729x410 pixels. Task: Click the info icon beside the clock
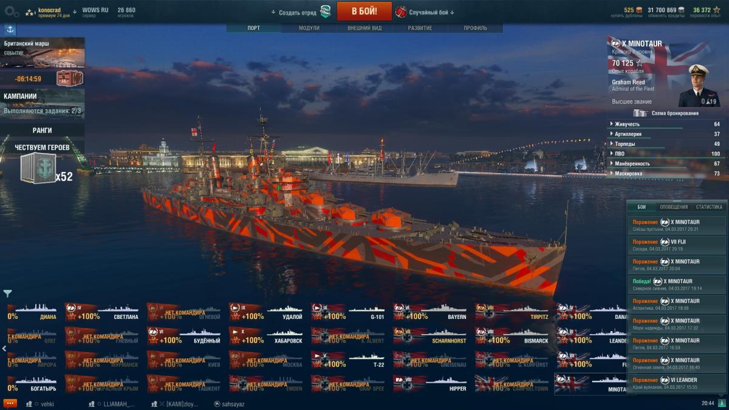pyautogui.click(x=721, y=403)
